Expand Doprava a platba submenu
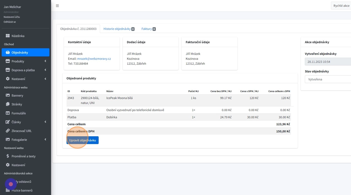 click(45, 70)
